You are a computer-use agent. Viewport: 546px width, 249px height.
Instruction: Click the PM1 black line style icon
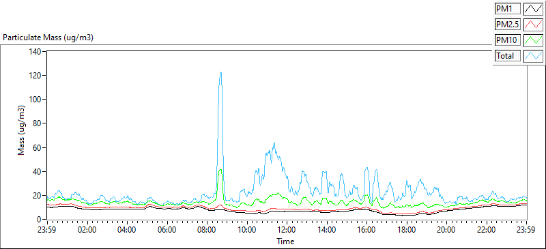533,8
